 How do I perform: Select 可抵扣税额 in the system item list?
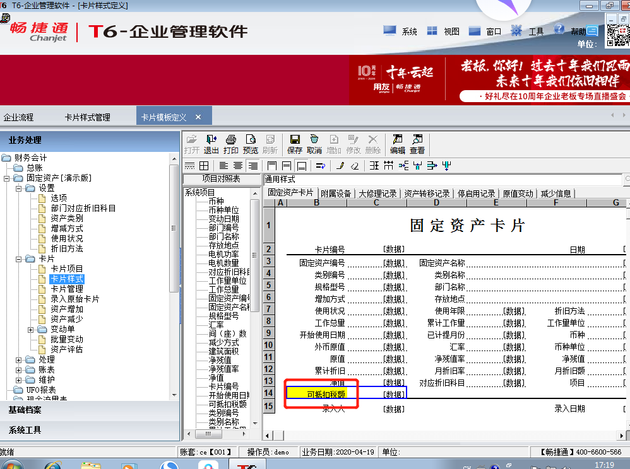[x=227, y=404]
